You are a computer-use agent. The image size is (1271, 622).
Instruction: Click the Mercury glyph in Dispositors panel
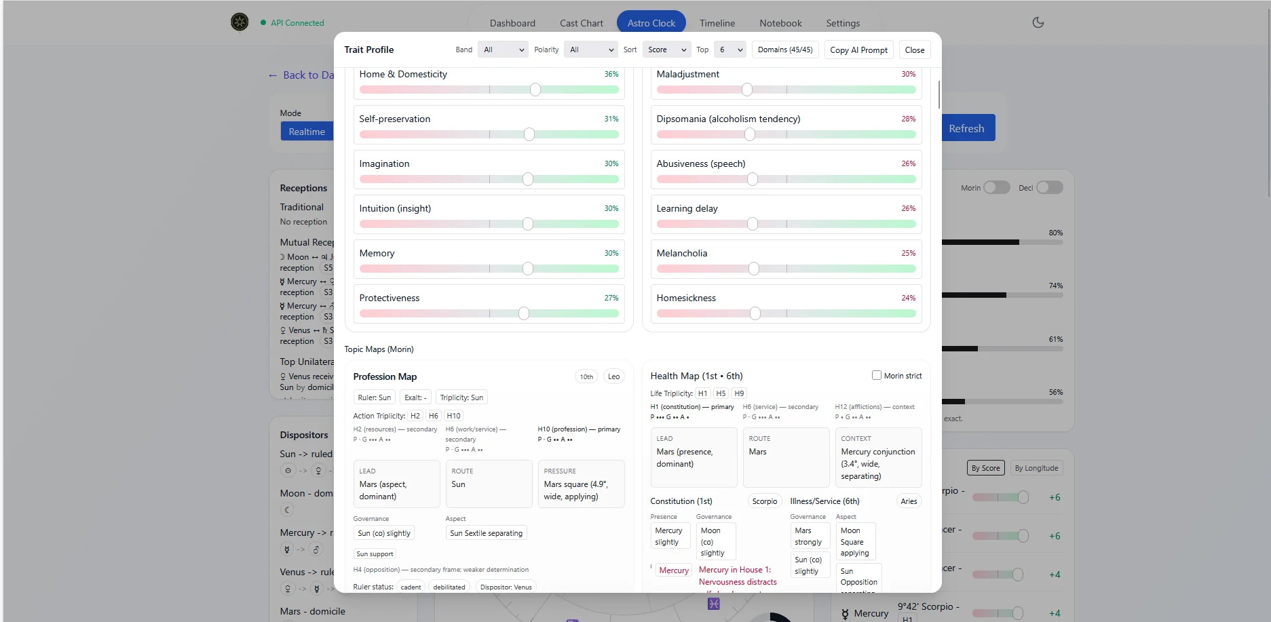click(x=287, y=549)
